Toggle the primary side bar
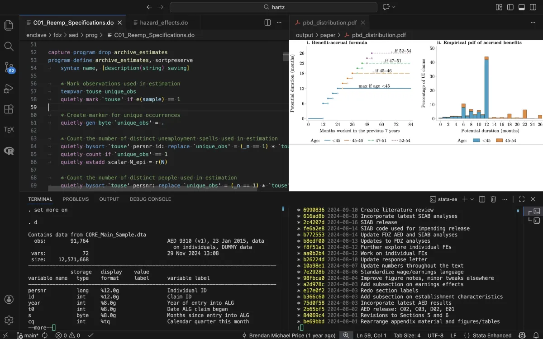543x339 pixels. pyautogui.click(x=510, y=7)
